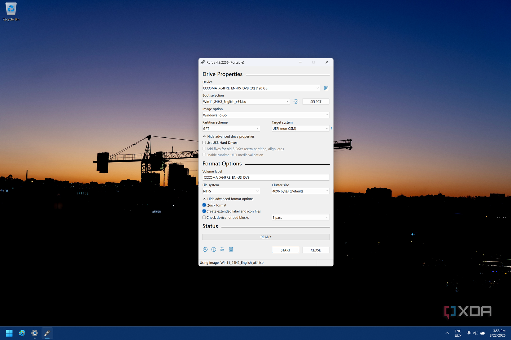Click the READY status progress bar
511x340 pixels.
[266, 237]
